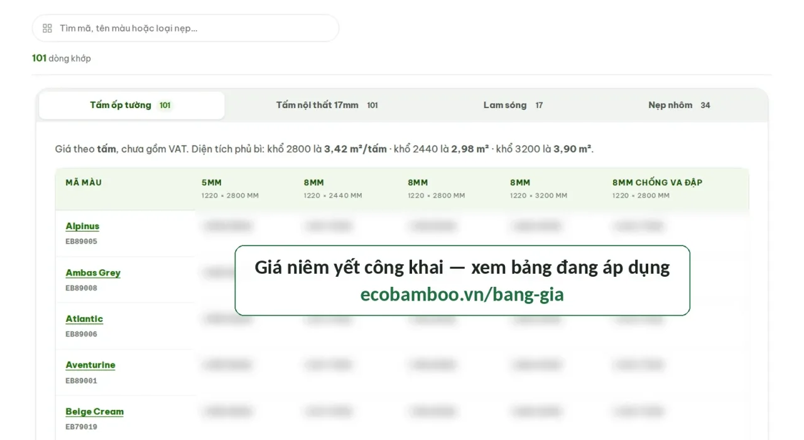Click the 5MM column header
This screenshot has height=440, width=804.
pos(230,188)
